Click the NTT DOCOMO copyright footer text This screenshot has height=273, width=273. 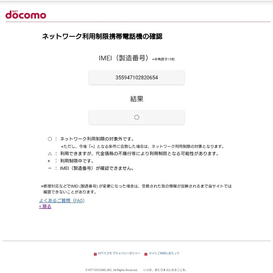(111, 270)
